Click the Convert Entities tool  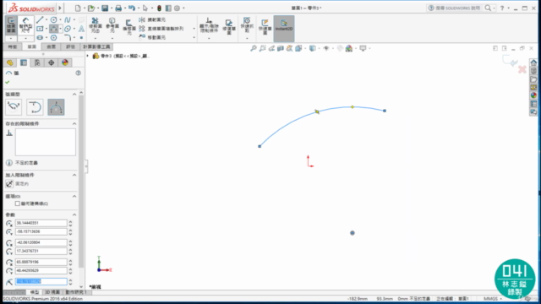tap(112, 25)
